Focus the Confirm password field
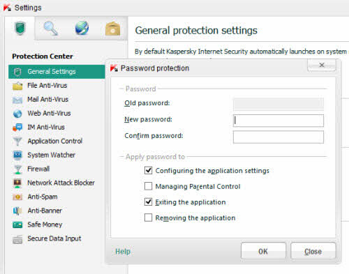This screenshot has width=349, height=274. (279, 137)
